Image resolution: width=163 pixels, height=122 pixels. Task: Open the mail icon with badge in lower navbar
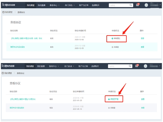[137, 66]
